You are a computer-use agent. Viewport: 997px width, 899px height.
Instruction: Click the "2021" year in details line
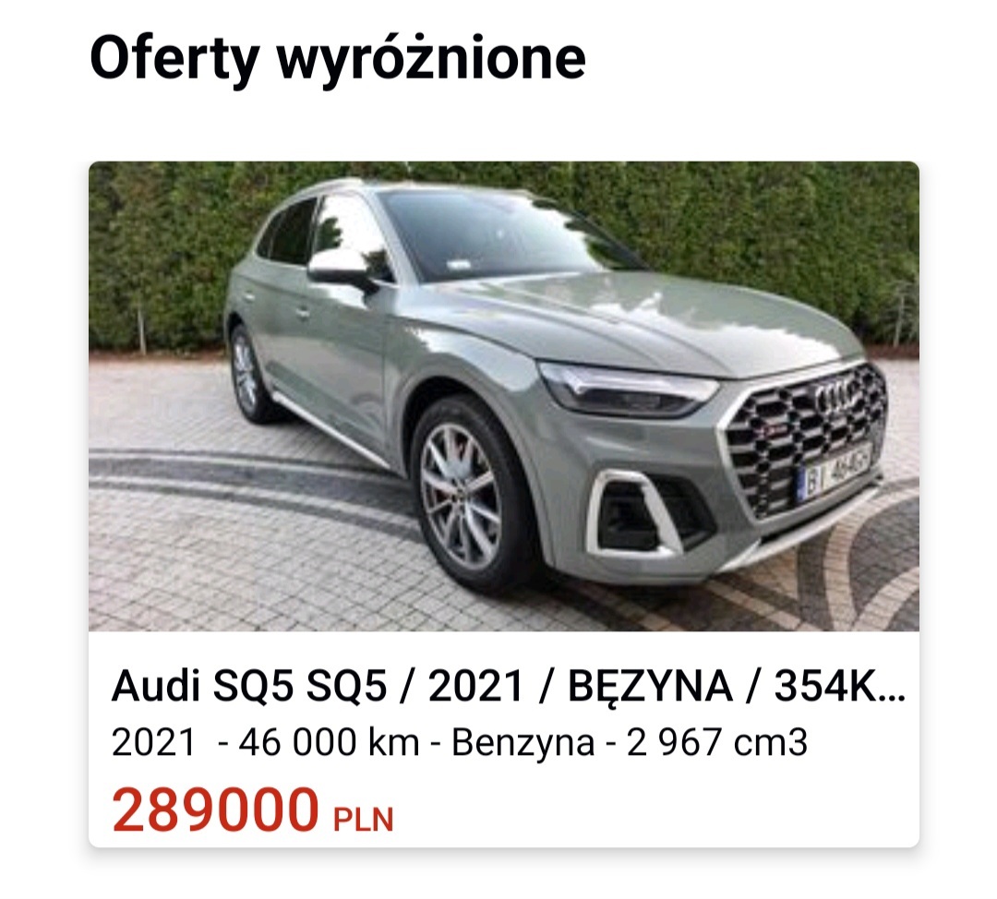[x=153, y=743]
